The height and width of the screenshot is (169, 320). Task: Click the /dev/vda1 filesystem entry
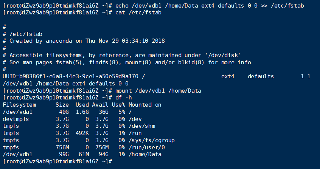pos(17,112)
